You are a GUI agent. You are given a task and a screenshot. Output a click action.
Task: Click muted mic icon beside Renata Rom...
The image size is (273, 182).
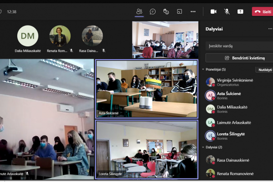pyautogui.click(x=71, y=51)
